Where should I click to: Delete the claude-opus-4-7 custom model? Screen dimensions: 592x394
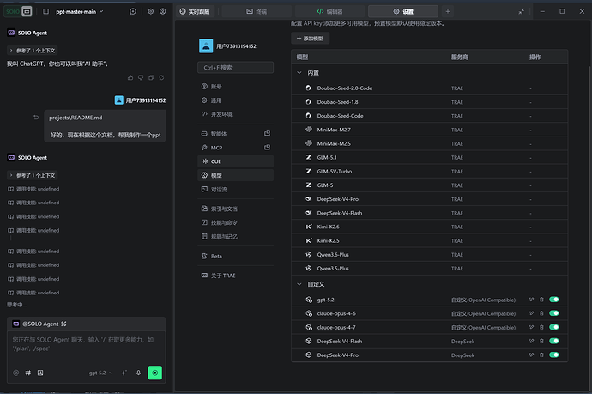tap(541, 327)
